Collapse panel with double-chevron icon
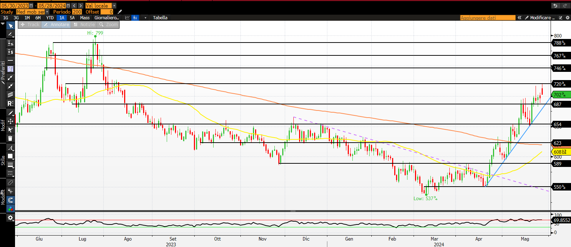The height and width of the screenshot is (247, 571). click(519, 18)
